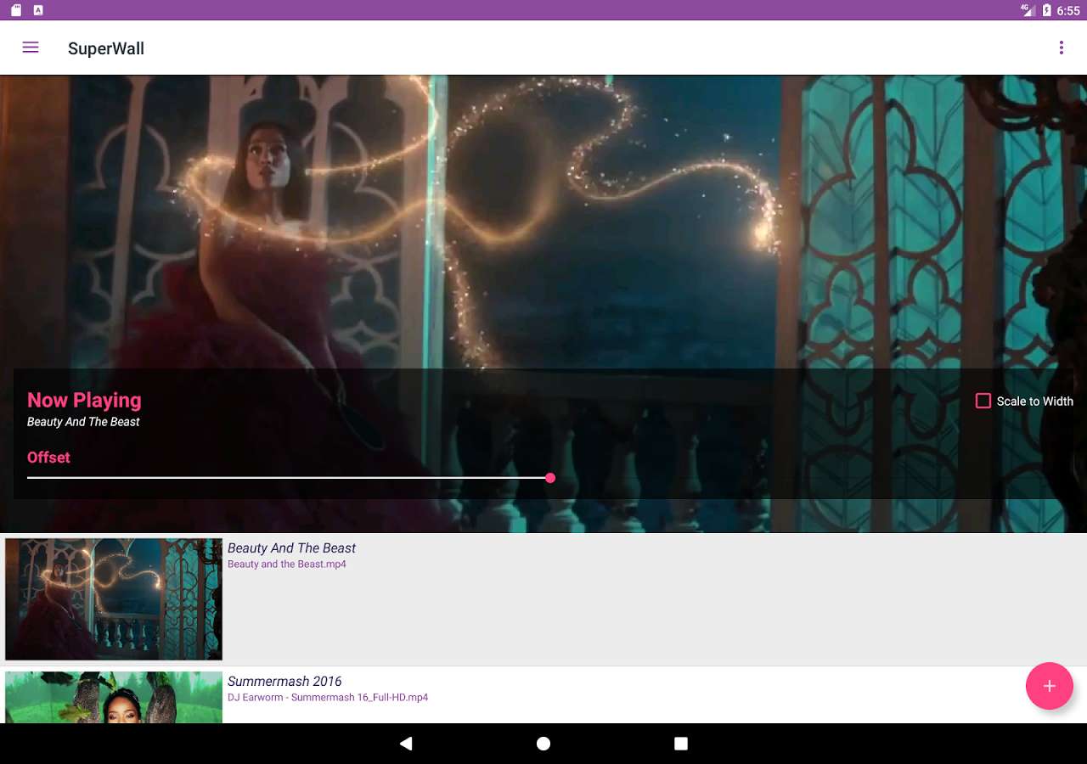Enable the Scale to Width checkbox

click(x=983, y=401)
